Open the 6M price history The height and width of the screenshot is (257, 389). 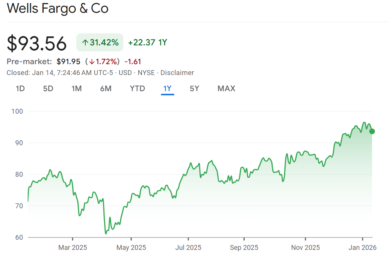tap(106, 89)
